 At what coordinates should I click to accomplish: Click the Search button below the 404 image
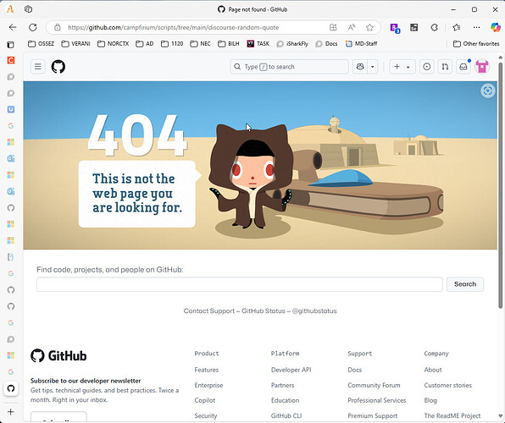(x=464, y=284)
